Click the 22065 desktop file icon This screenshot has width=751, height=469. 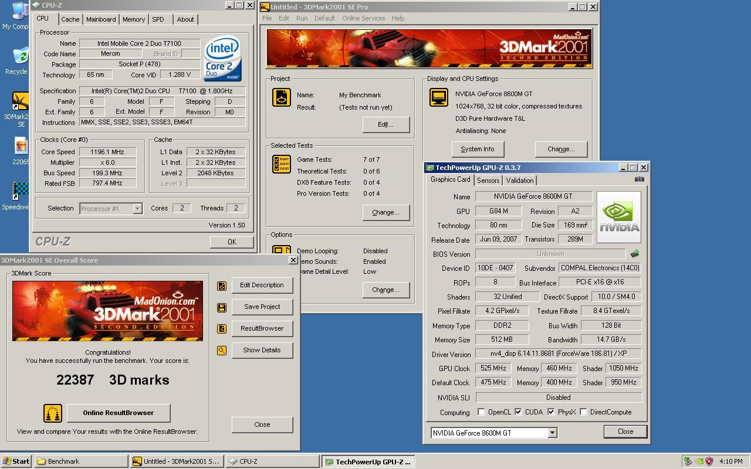[21, 146]
